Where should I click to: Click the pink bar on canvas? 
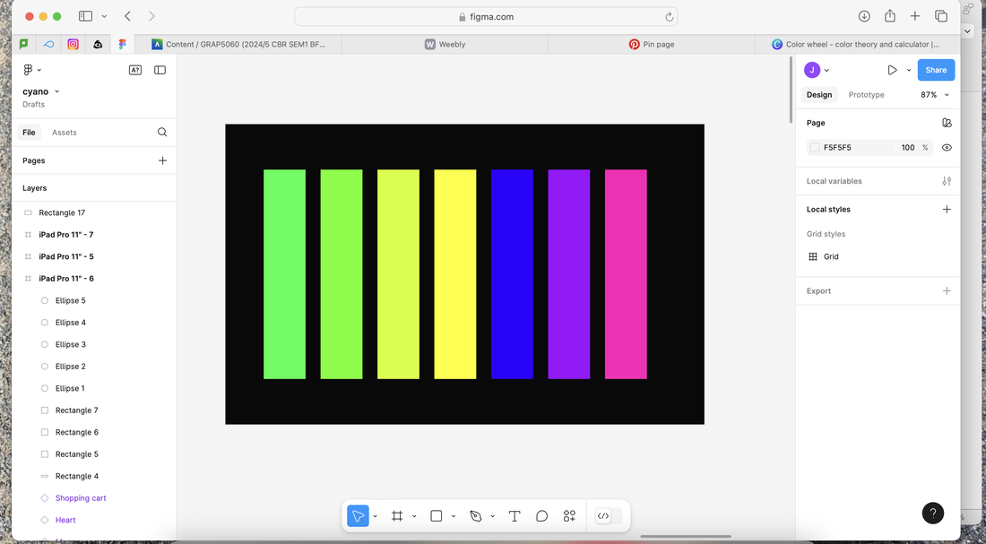pos(626,274)
